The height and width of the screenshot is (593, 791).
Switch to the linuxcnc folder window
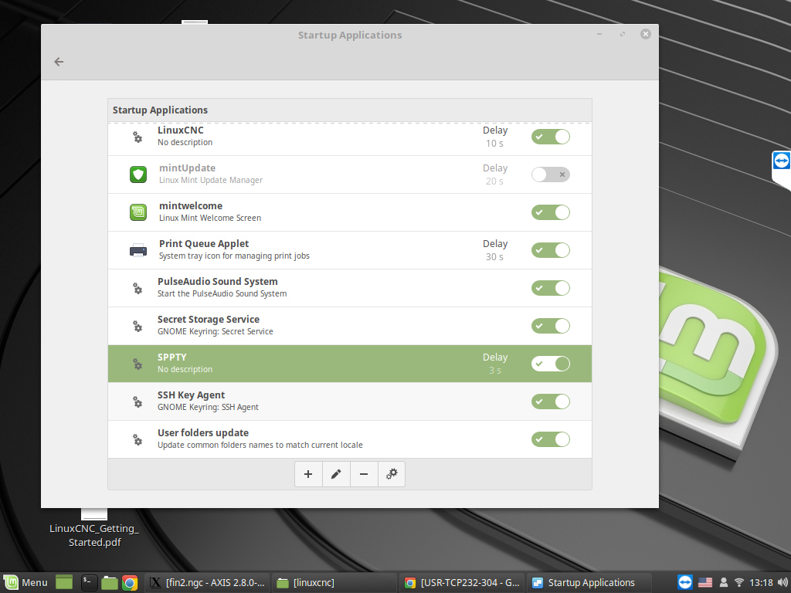coord(335,582)
